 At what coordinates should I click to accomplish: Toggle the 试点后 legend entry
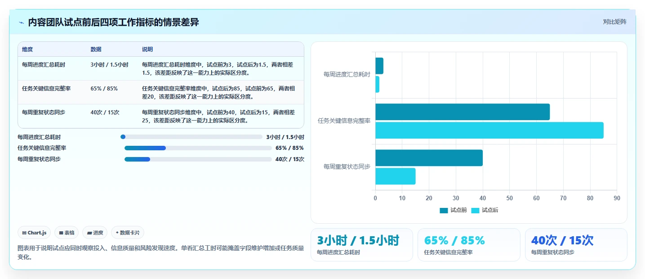click(485, 210)
